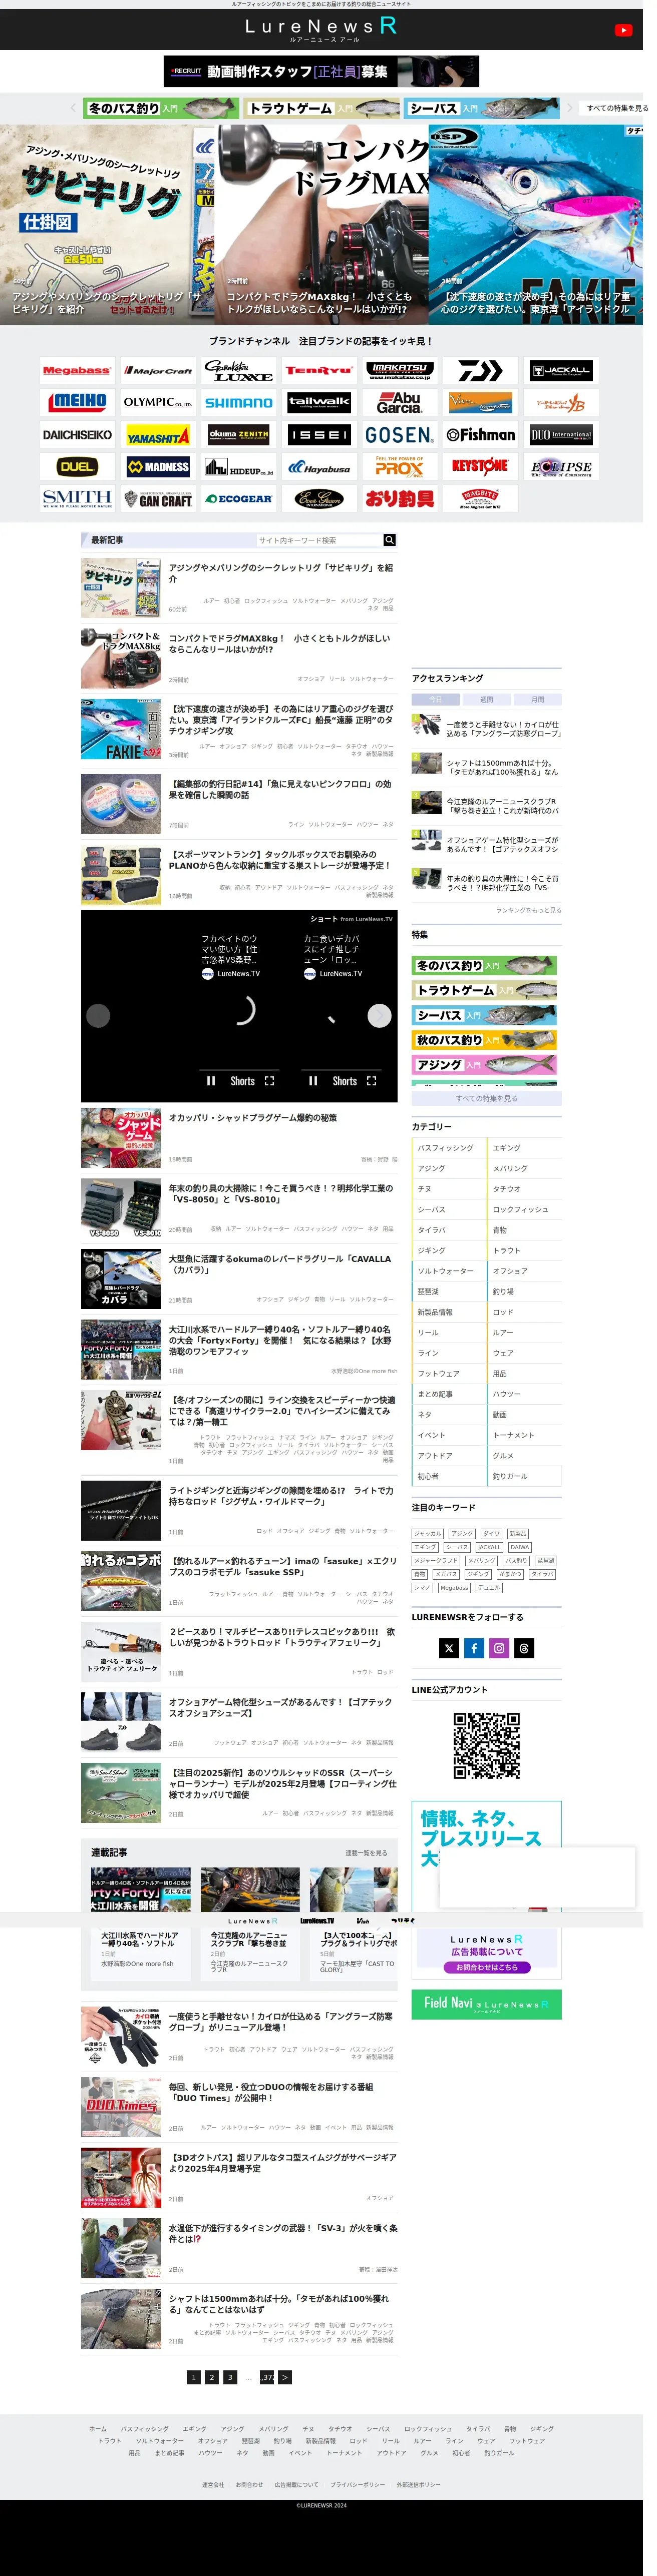Open the アジング入門 sidebar banner
Image resolution: width=657 pixels, height=2576 pixels.
click(x=485, y=1065)
